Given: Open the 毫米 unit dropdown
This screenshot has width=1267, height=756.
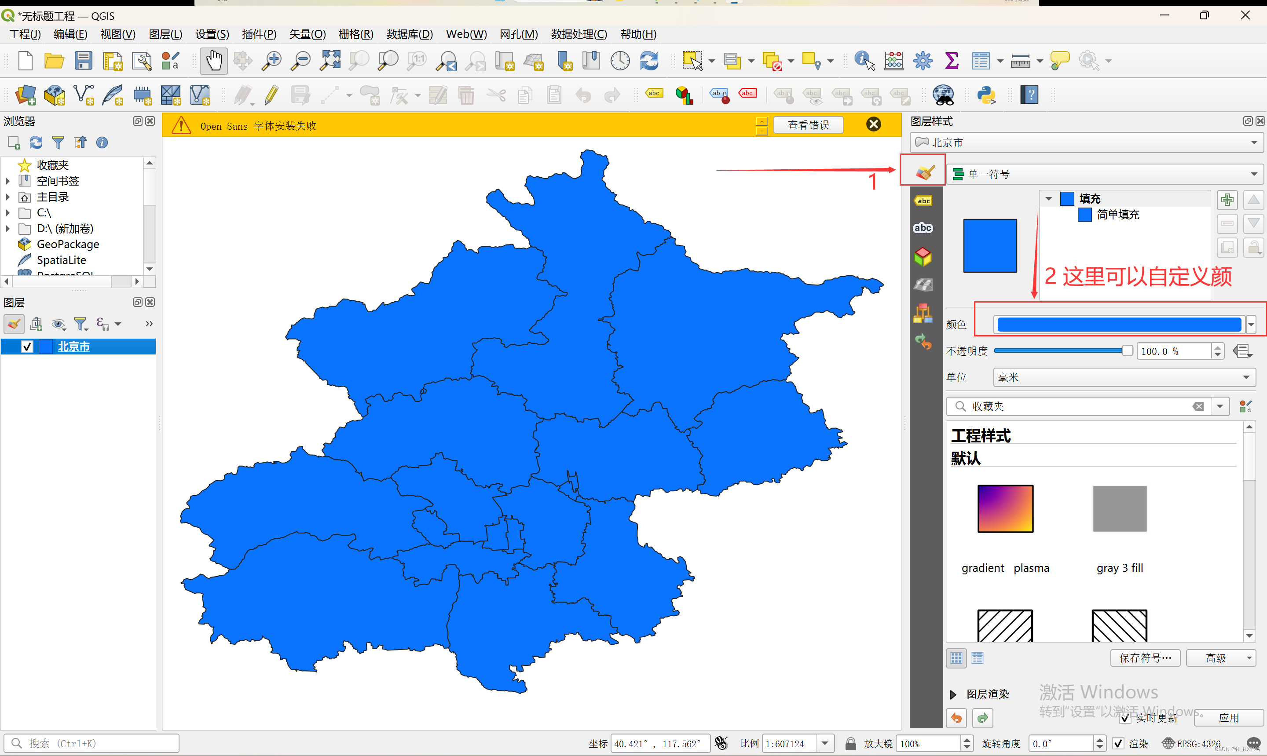Looking at the screenshot, I should coord(1124,377).
